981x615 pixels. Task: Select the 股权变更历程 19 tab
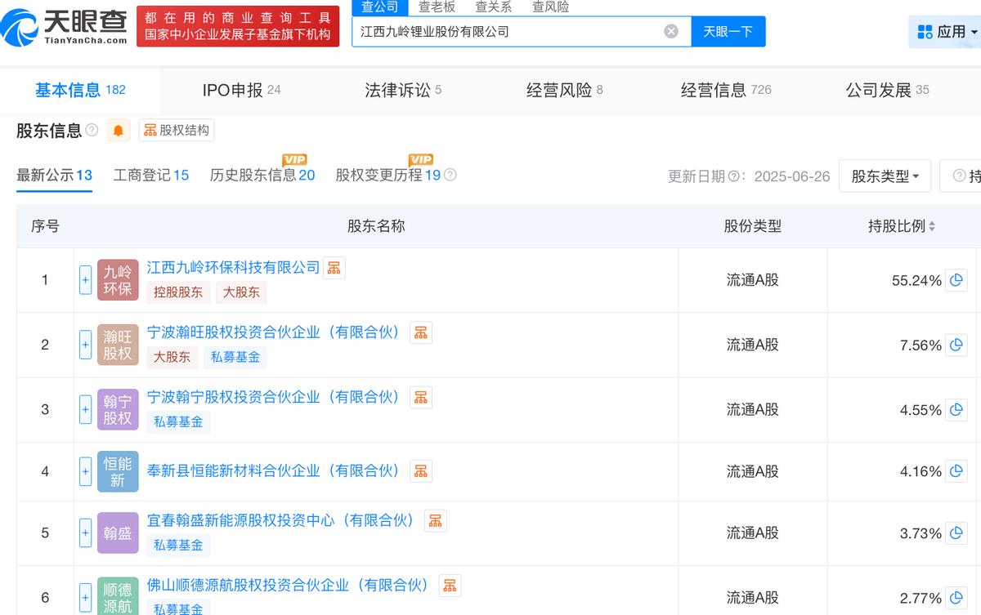coord(388,175)
